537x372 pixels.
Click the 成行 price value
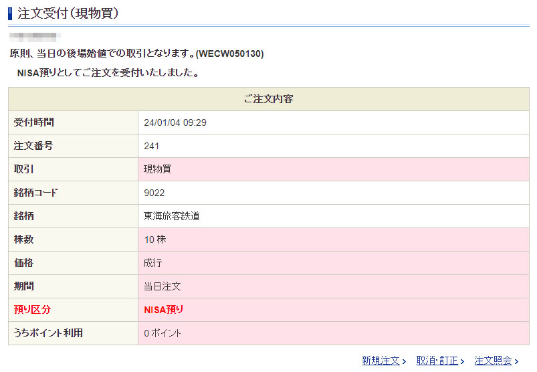click(153, 263)
